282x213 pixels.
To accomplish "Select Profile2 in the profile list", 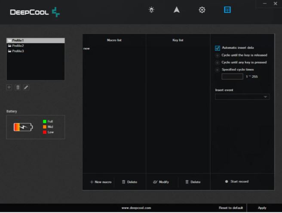I will (x=18, y=46).
